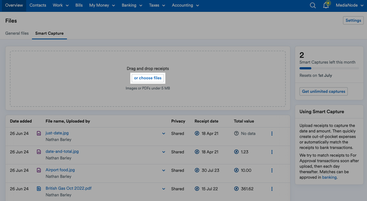
Task: Switch to the General files tab
Action: coord(17,33)
